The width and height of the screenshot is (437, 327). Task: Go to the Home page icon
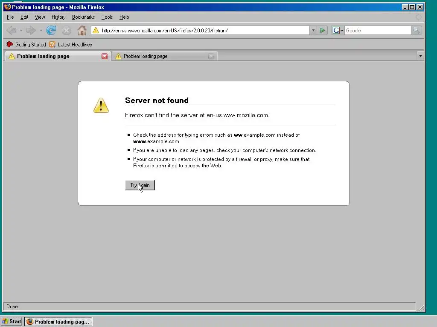82,30
